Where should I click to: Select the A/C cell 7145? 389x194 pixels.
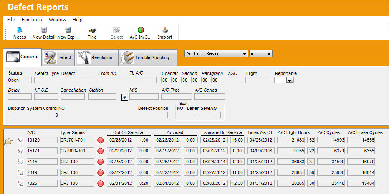click(42, 162)
